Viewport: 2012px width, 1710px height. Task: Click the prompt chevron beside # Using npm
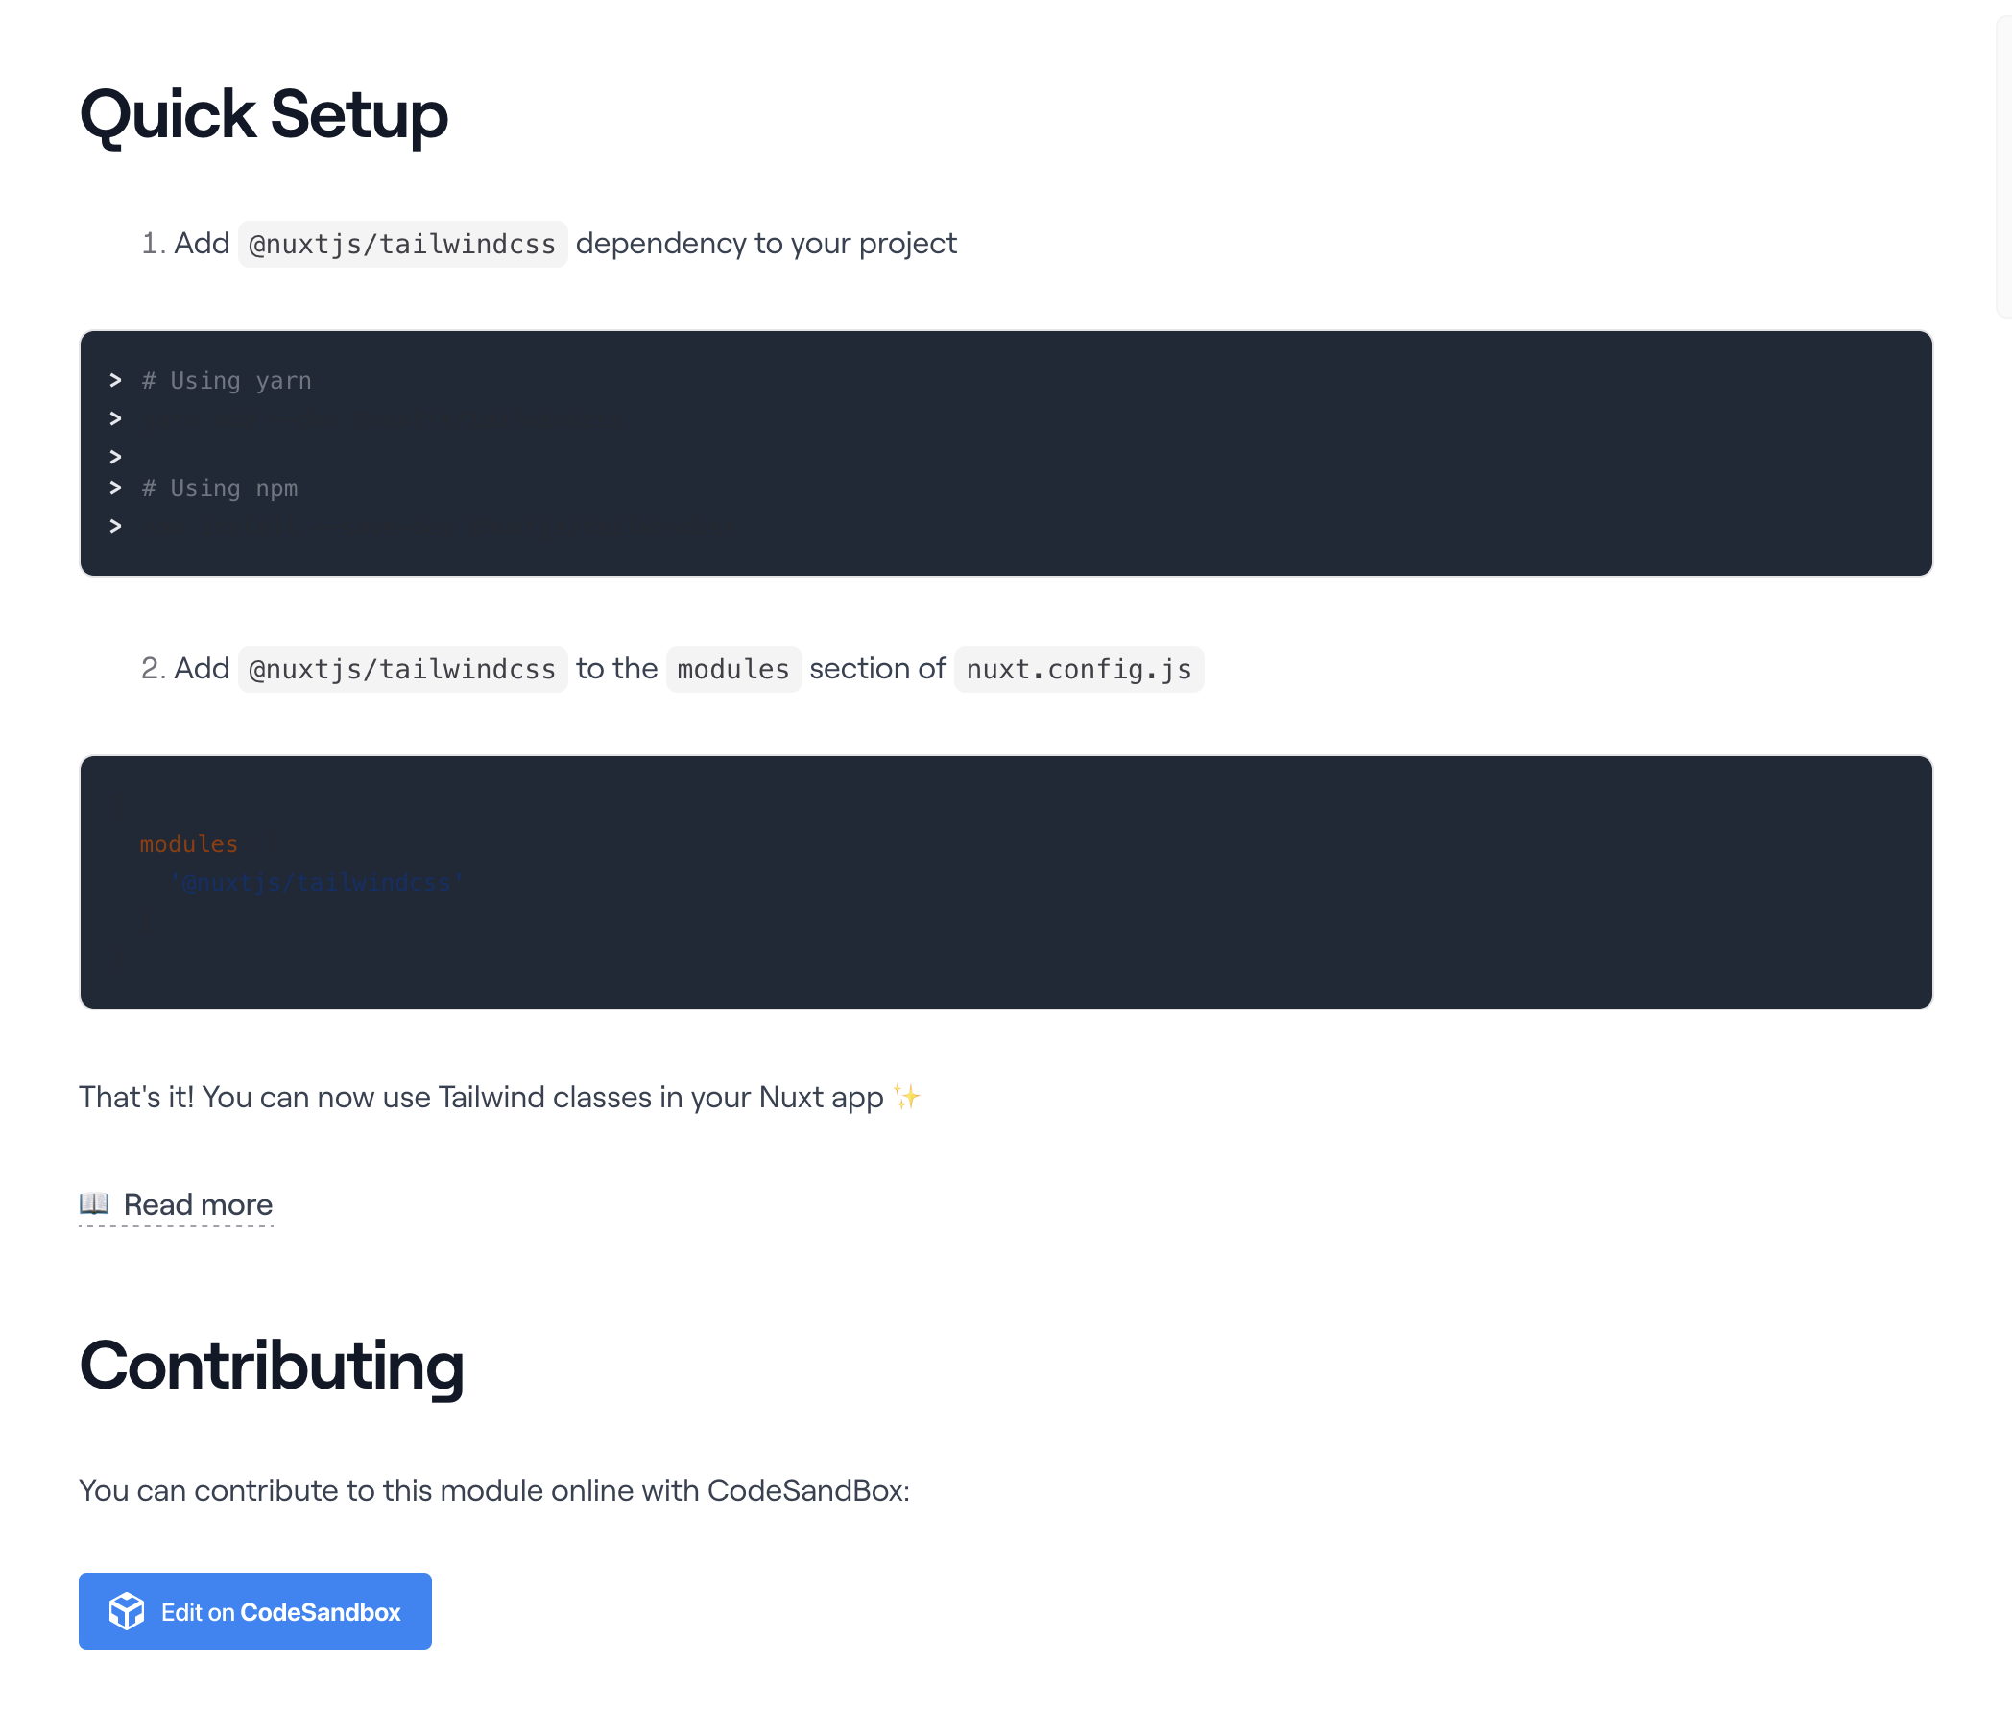coord(115,487)
